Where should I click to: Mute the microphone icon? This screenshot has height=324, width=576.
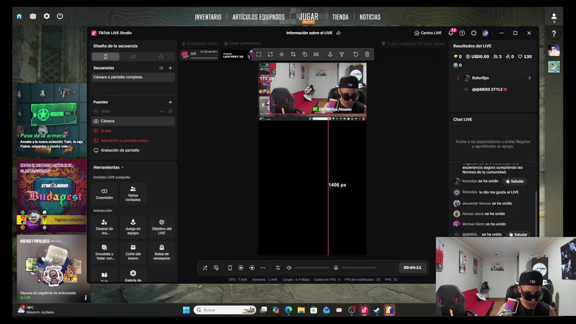[336, 268]
